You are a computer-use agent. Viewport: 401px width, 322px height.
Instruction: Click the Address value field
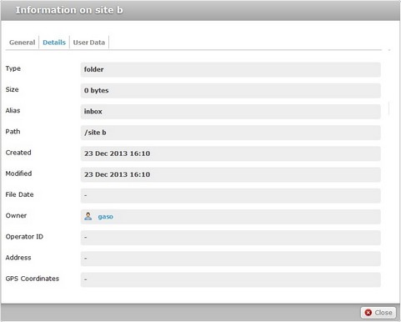[x=231, y=259]
